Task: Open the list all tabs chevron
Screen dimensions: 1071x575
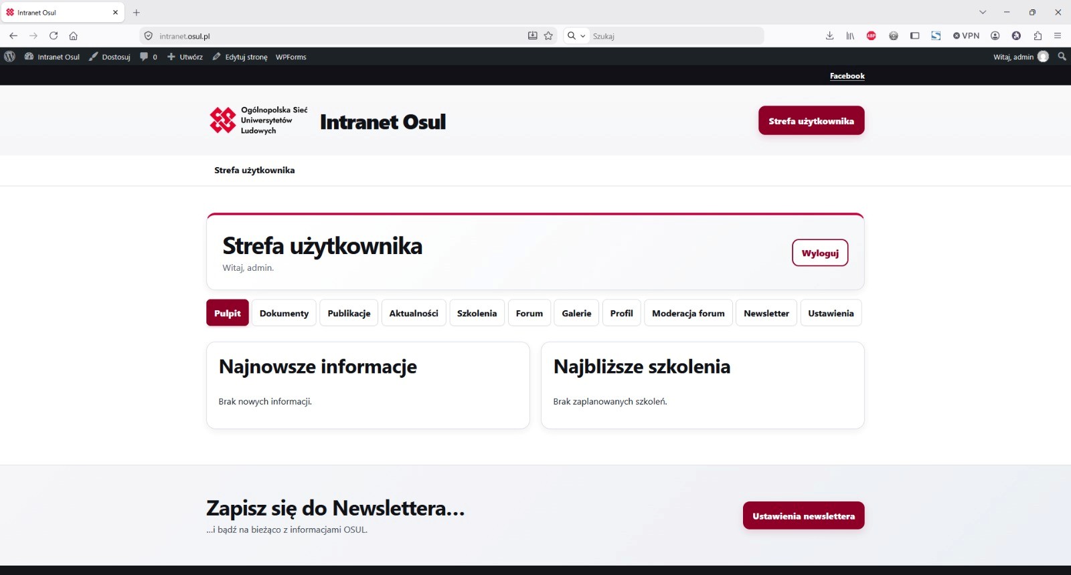Action: (x=983, y=12)
